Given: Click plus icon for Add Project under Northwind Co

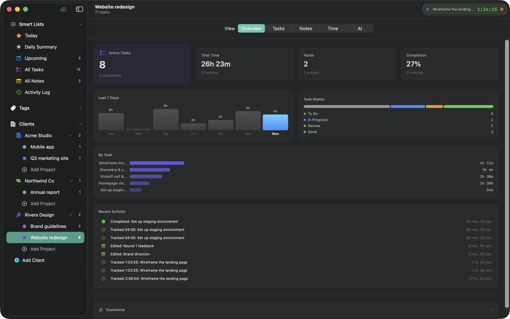Looking at the screenshot, I should (x=24, y=204).
